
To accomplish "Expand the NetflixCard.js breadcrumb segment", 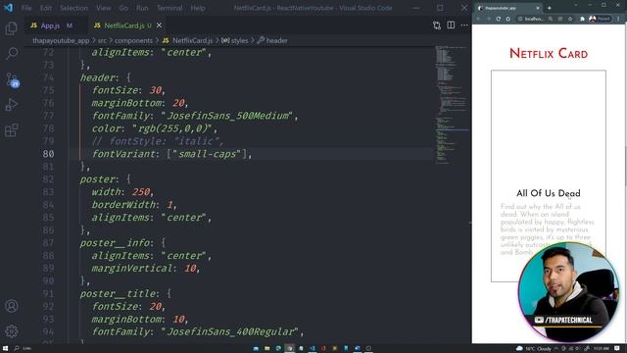I will click(x=187, y=40).
